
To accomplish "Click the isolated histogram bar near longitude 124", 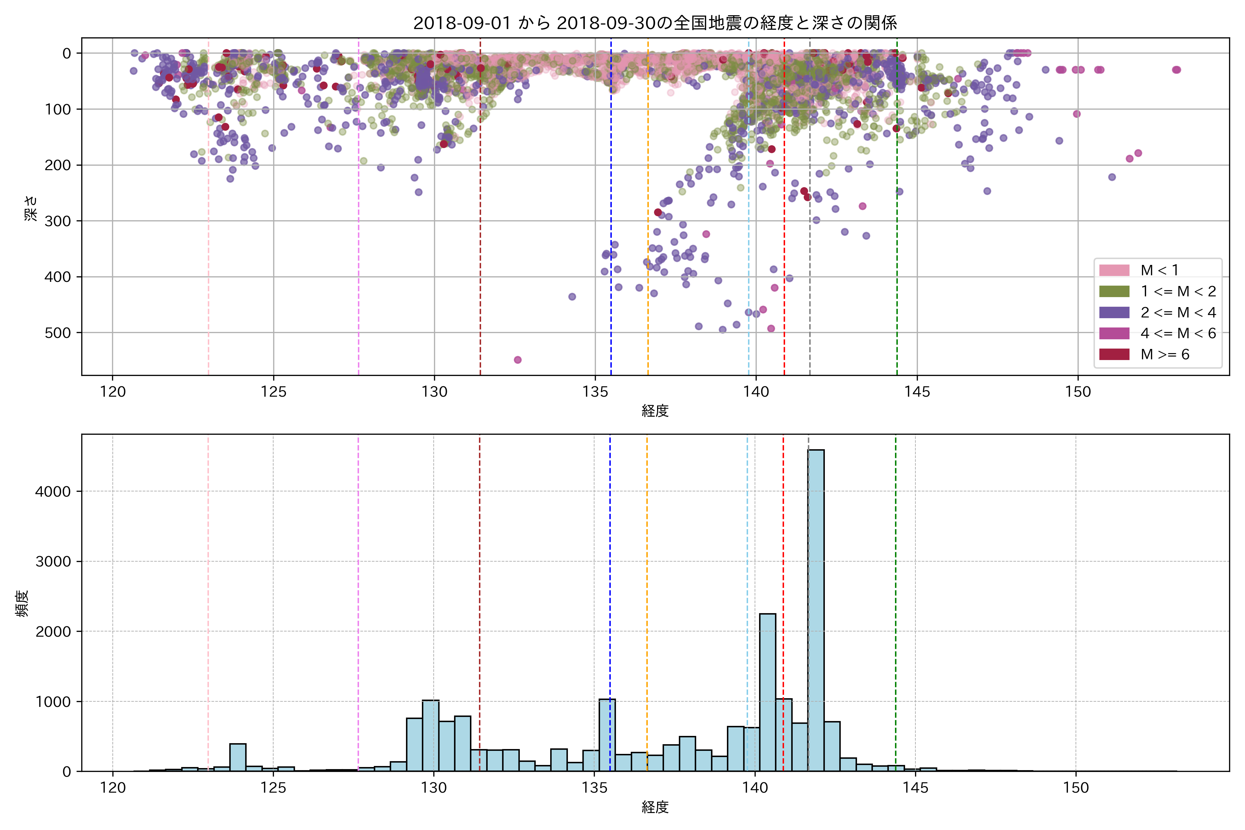I will (x=238, y=757).
